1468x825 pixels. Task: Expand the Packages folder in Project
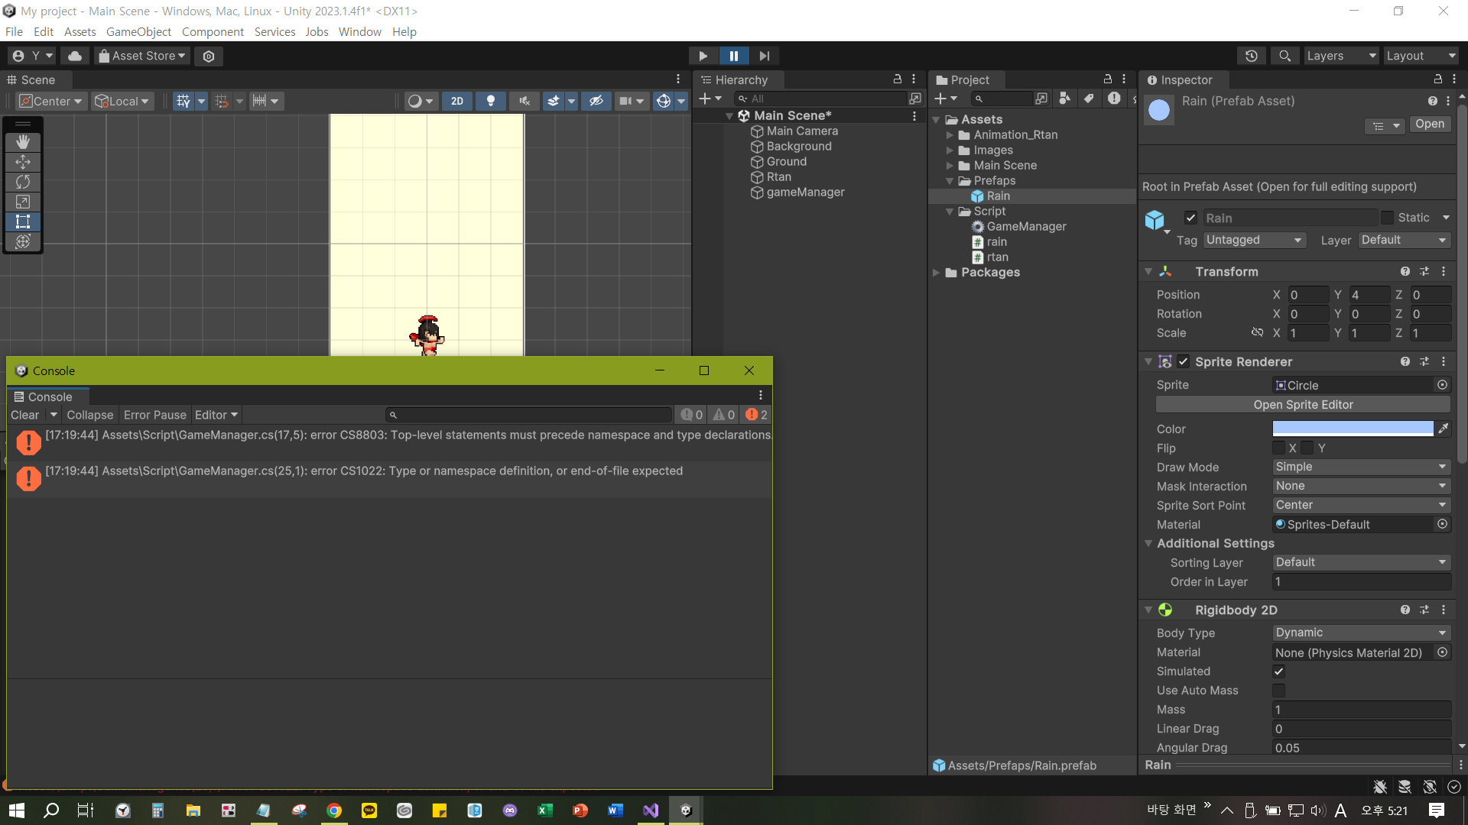pos(937,273)
